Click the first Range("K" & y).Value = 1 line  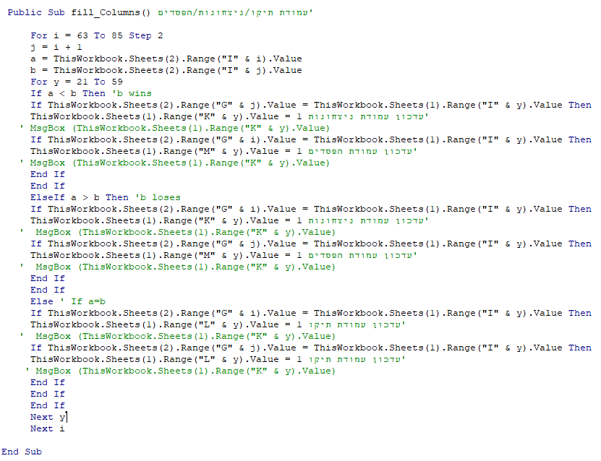(x=229, y=116)
